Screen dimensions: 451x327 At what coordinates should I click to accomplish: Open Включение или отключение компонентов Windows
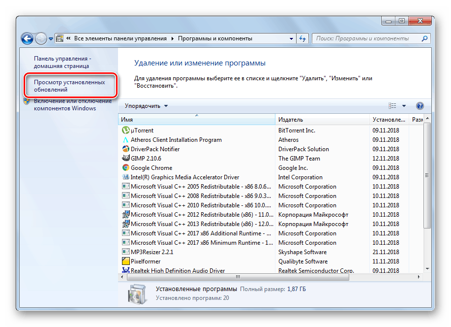tap(73, 104)
